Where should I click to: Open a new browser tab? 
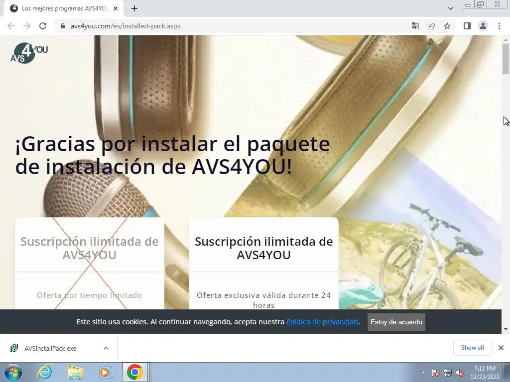[x=134, y=9]
